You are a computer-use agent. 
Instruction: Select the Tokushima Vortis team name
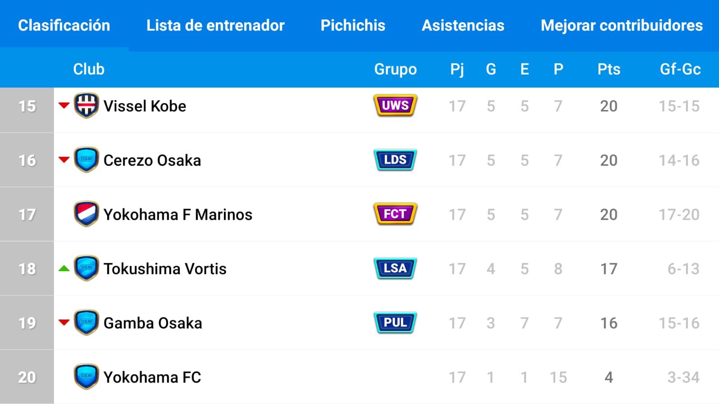(165, 269)
